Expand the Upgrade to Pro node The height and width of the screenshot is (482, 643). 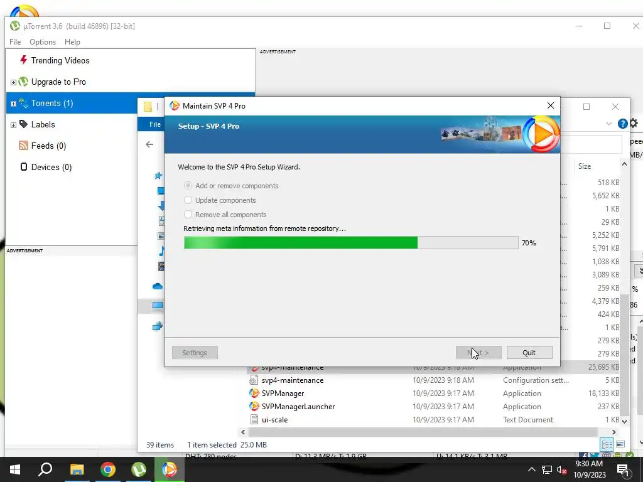tap(13, 82)
